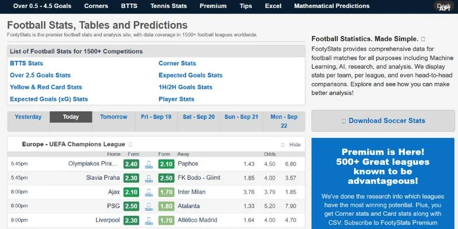Click Stats icon for Ajax vs Inter Milan

coord(149,192)
